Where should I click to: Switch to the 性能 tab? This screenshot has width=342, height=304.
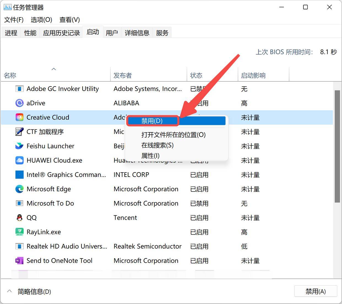(x=30, y=33)
